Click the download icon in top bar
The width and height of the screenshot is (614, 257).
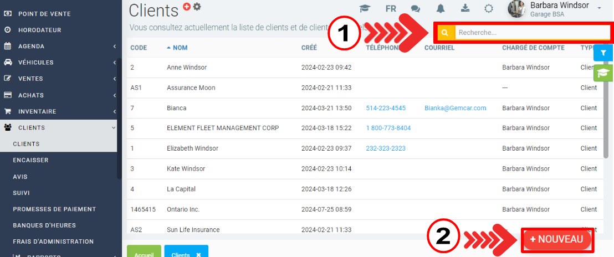pyautogui.click(x=464, y=8)
